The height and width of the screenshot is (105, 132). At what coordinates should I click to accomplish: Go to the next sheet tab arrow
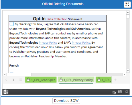coord(13,80)
